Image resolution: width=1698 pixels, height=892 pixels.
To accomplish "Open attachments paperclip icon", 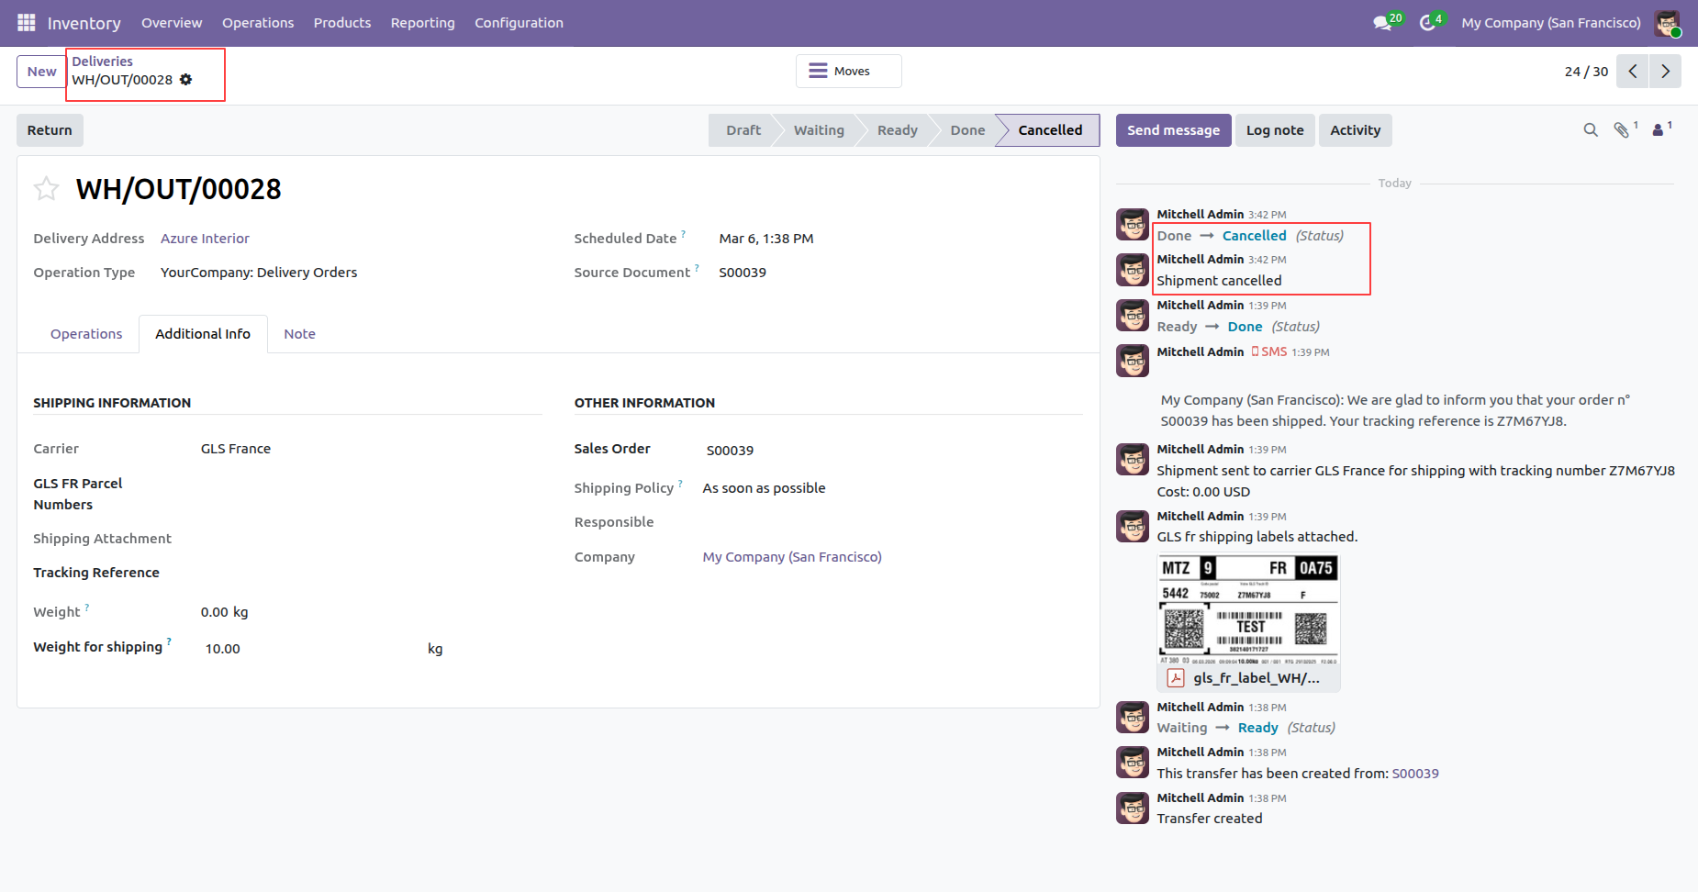I will (1622, 130).
